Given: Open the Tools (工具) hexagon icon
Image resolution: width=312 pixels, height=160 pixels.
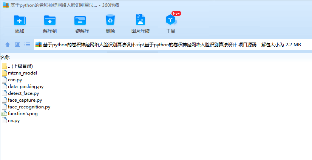Looking at the screenshot, I should (x=171, y=20).
